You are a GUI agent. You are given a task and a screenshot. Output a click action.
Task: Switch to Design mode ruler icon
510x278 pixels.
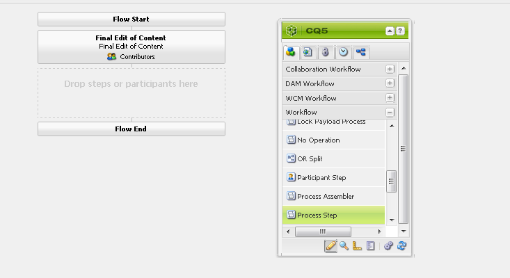357,245
